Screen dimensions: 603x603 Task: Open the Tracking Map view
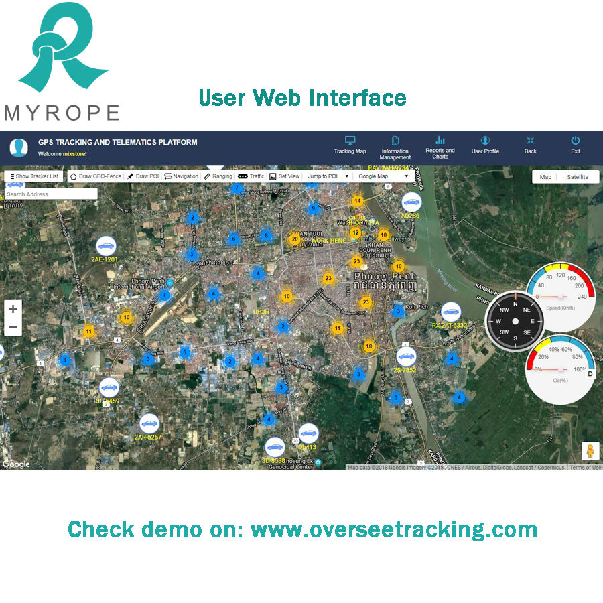[350, 145]
